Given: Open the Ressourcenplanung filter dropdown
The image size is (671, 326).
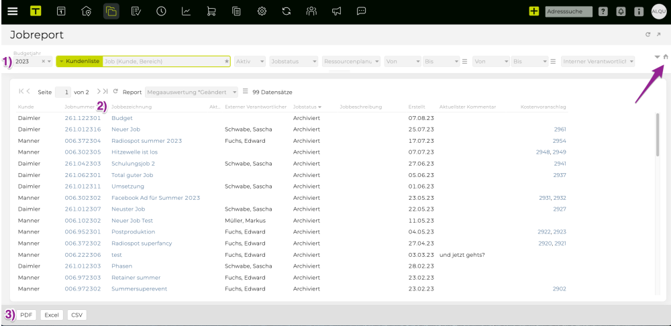Looking at the screenshot, I should tap(352, 62).
